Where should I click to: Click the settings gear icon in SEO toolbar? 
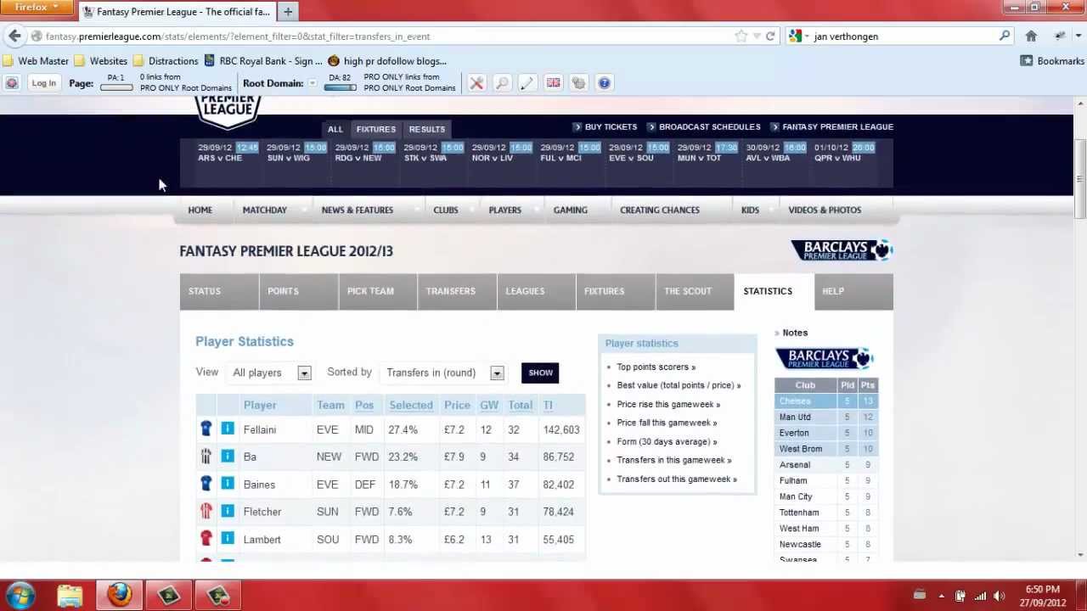point(578,83)
